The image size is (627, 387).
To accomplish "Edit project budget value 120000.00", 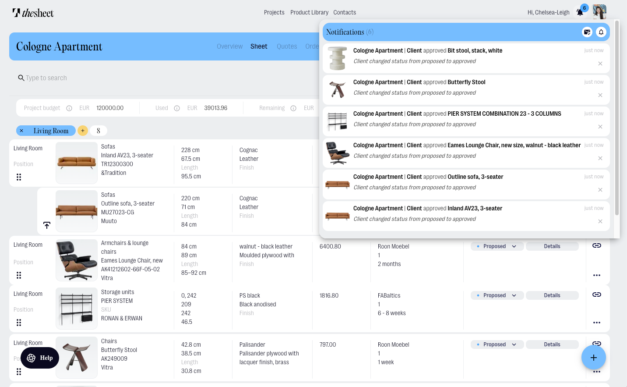I will tap(110, 108).
